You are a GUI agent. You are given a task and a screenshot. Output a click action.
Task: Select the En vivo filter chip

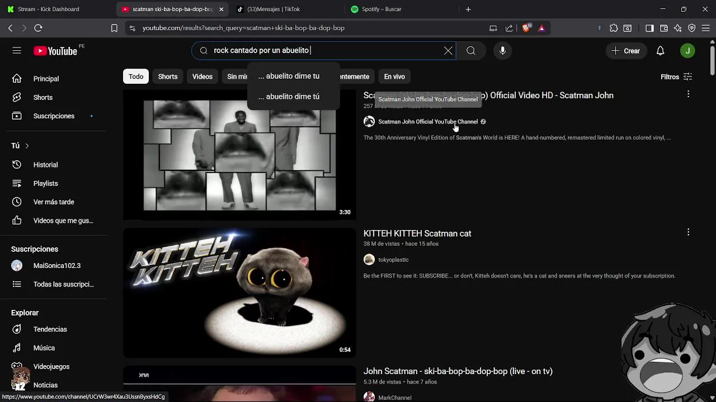[x=394, y=76]
